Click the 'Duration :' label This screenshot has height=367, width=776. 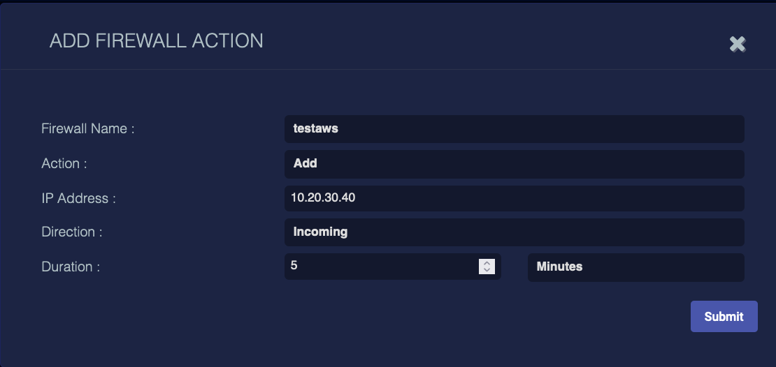[x=71, y=267]
